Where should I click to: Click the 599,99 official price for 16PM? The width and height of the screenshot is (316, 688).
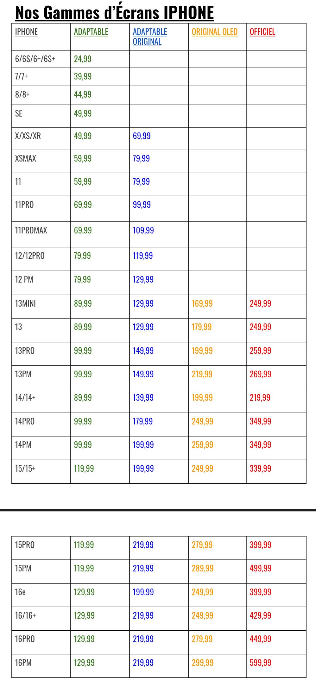[x=260, y=663]
